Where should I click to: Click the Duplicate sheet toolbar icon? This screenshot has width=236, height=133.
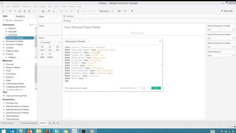click(49, 11)
